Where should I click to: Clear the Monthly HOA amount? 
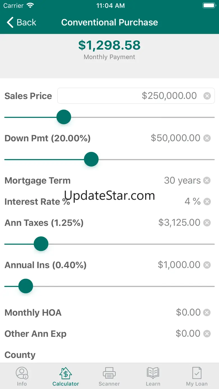coord(207,312)
